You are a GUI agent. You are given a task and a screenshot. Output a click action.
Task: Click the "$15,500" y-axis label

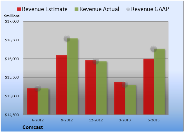point(12,77)
